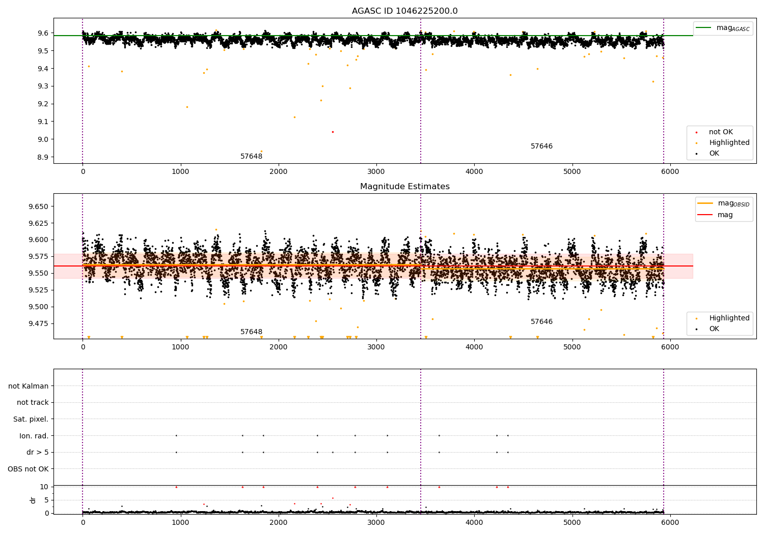Image resolution: width=764 pixels, height=534 pixels.
Task: Click the 57646 observation label in the top panel
Action: click(x=541, y=146)
